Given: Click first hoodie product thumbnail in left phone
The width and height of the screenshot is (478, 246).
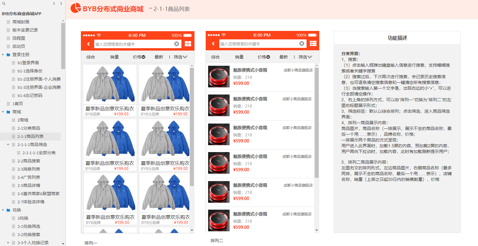Looking at the screenshot, I should point(110,84).
